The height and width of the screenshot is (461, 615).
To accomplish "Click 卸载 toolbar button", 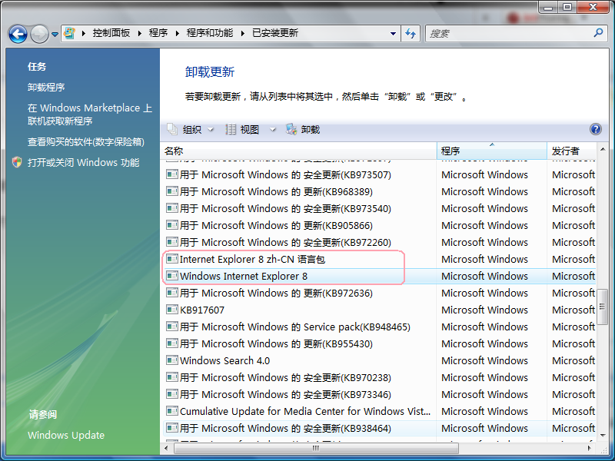I will click(x=303, y=129).
